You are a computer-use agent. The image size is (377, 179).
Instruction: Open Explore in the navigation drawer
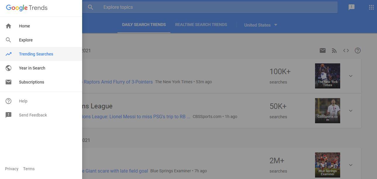coord(41,40)
